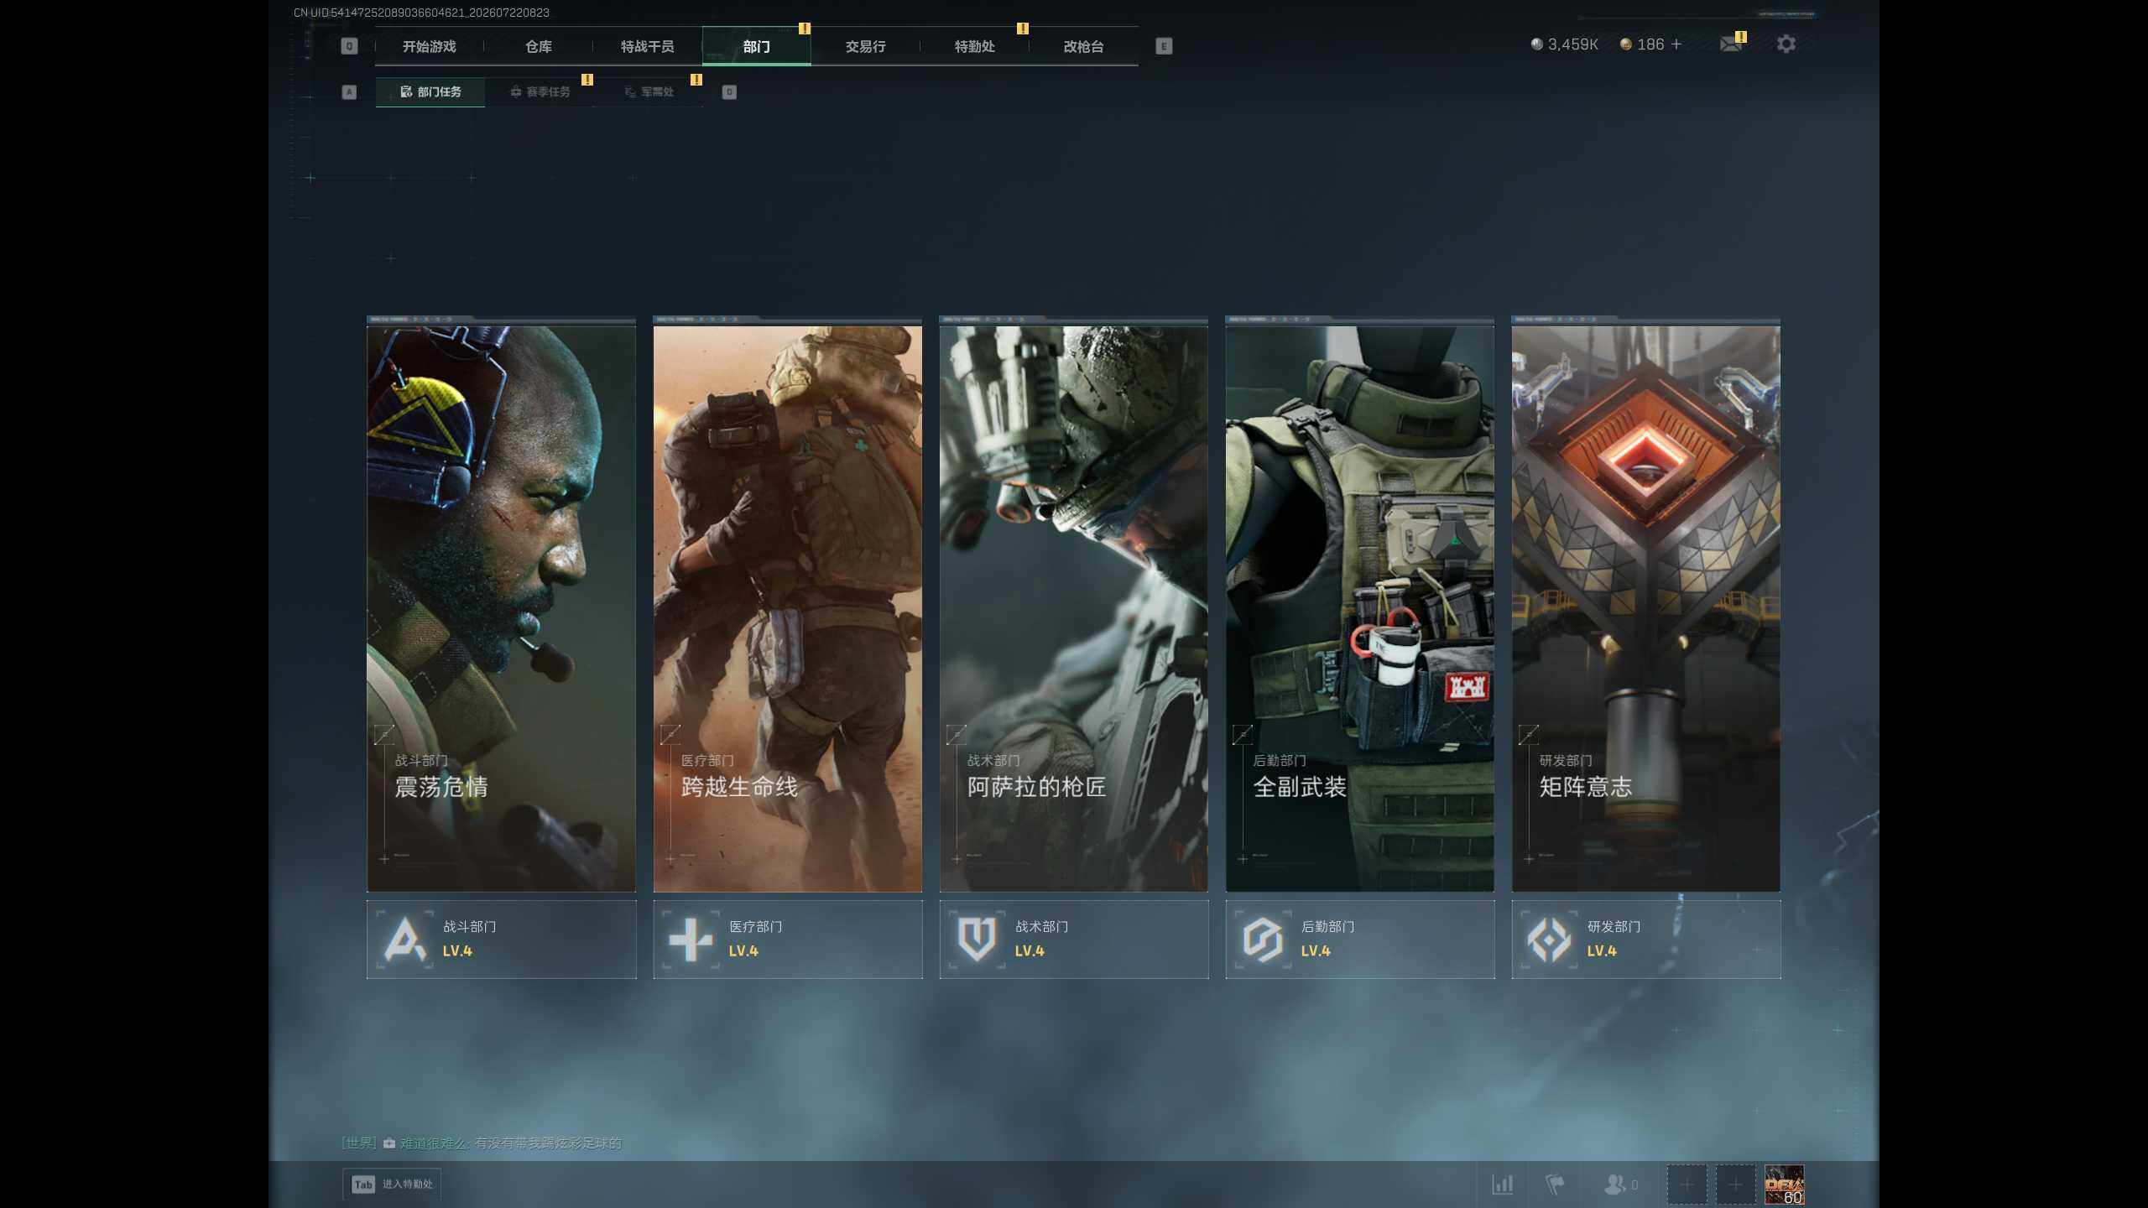Click the 全副武装 title text
2148x1208 pixels.
coord(1300,786)
